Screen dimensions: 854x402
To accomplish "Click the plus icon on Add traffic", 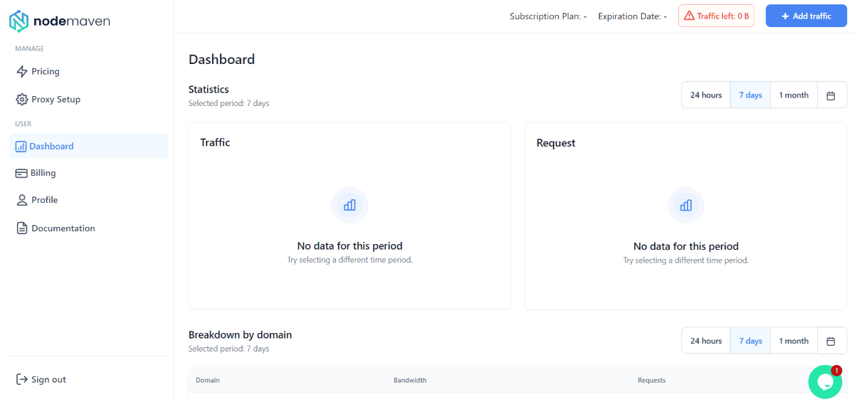I will point(785,16).
